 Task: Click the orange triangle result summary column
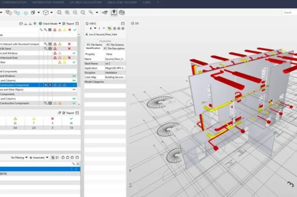[15, 119]
